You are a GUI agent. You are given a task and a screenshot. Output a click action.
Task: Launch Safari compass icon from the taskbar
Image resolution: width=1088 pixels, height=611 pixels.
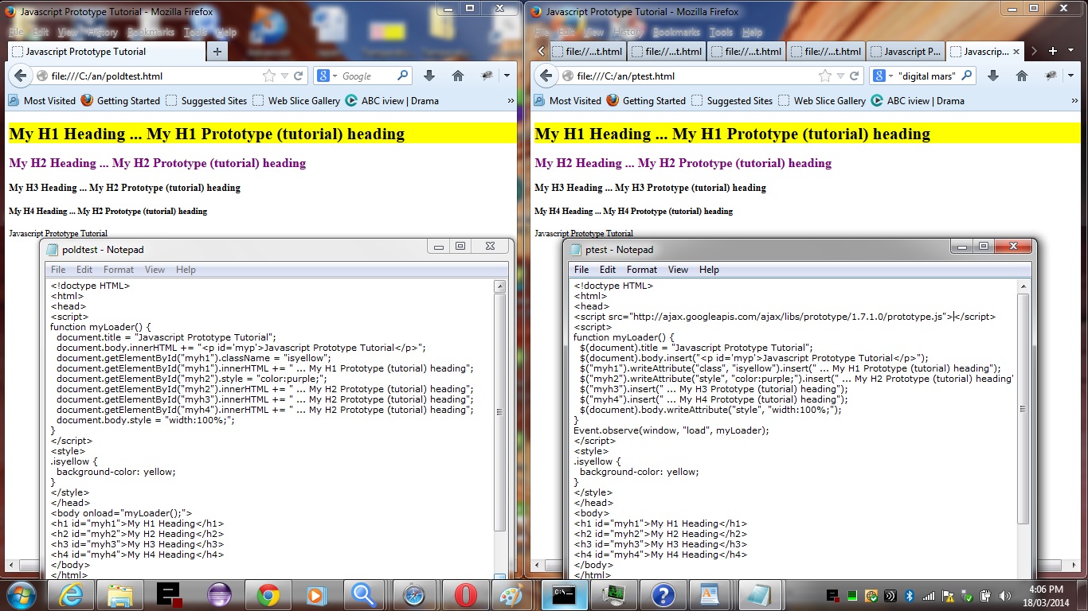415,595
